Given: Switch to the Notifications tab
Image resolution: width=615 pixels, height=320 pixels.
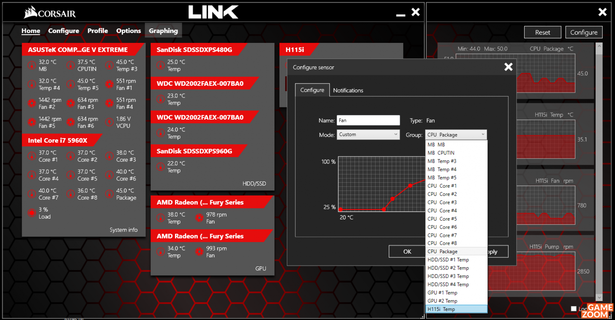Looking at the screenshot, I should (348, 90).
